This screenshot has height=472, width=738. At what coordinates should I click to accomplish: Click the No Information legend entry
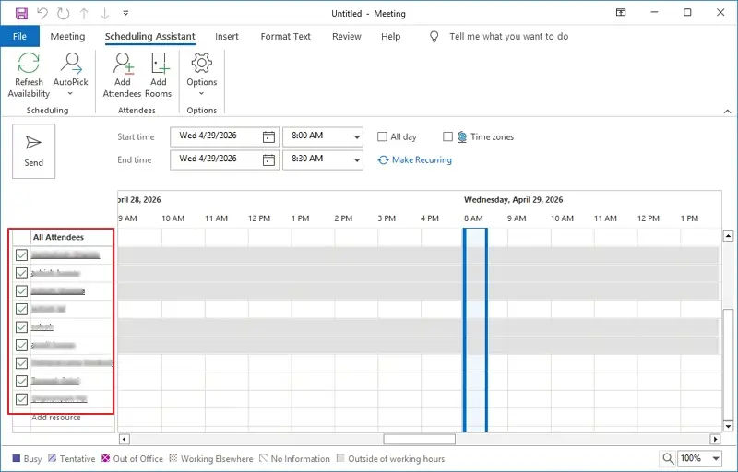[295, 459]
